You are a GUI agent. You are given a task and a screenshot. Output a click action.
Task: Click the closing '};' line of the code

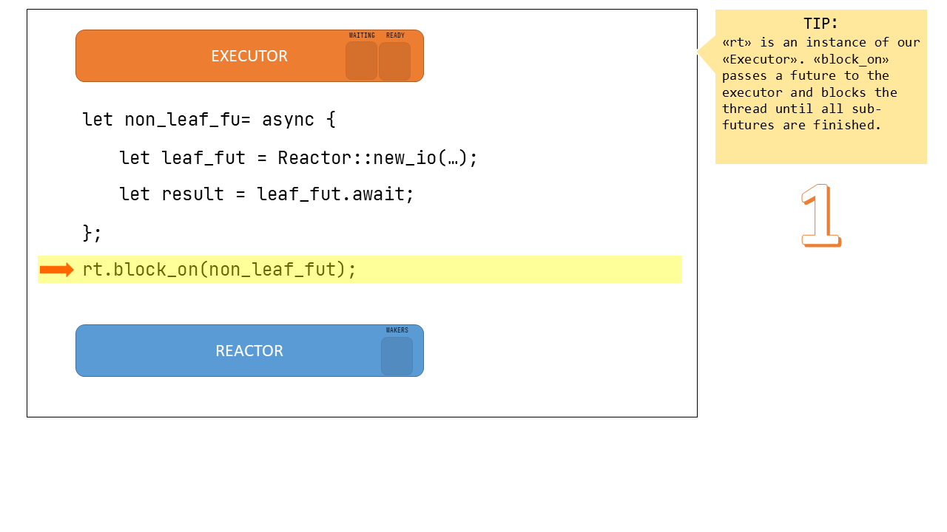[x=92, y=233]
